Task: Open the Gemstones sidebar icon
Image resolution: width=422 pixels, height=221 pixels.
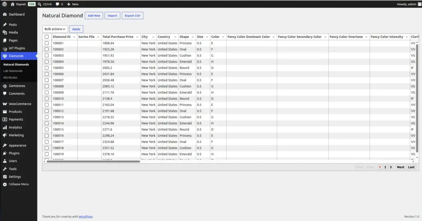Action: pos(5,86)
